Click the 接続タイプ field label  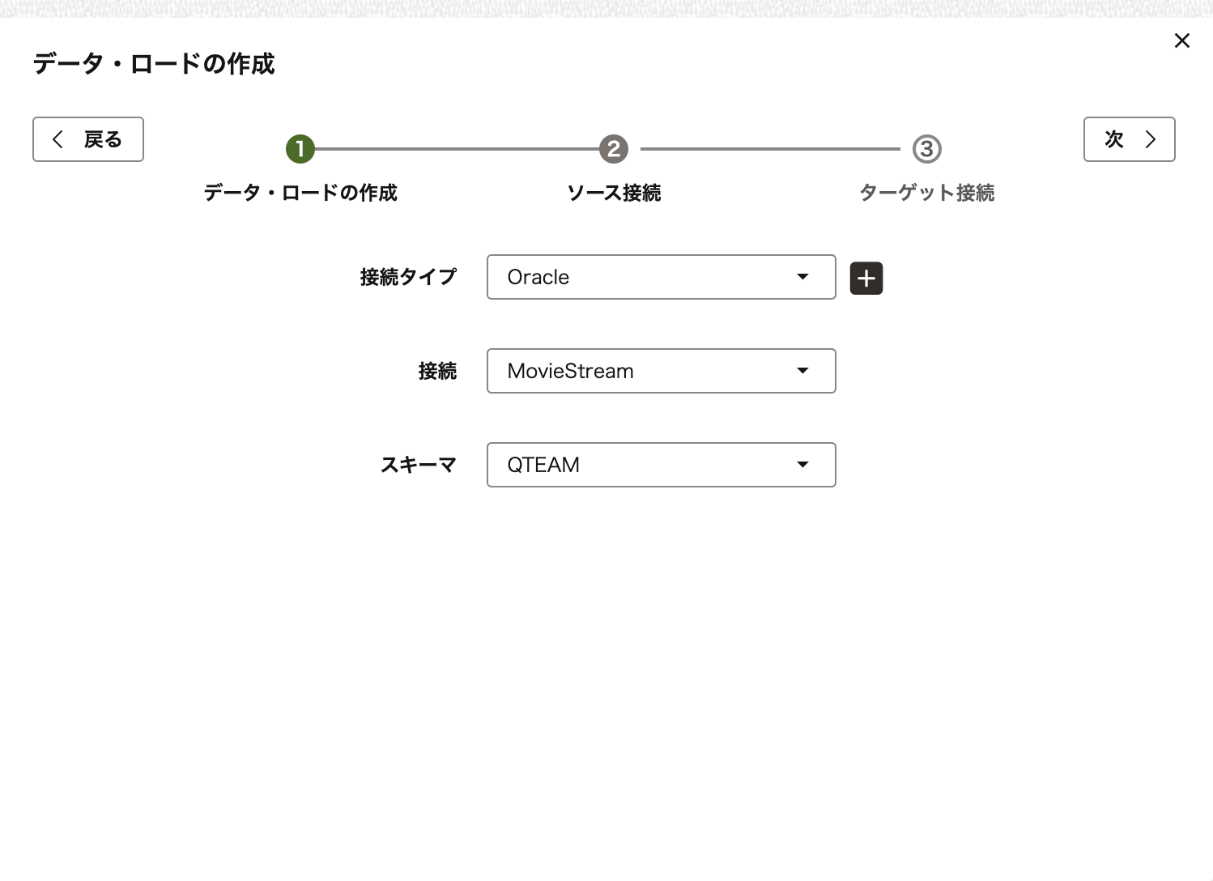409,277
